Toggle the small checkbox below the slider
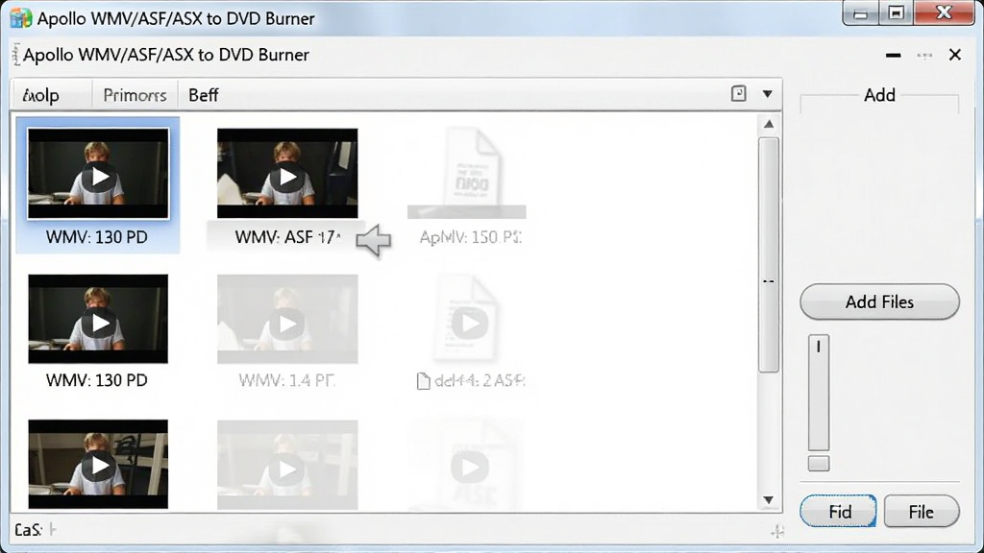 819,464
